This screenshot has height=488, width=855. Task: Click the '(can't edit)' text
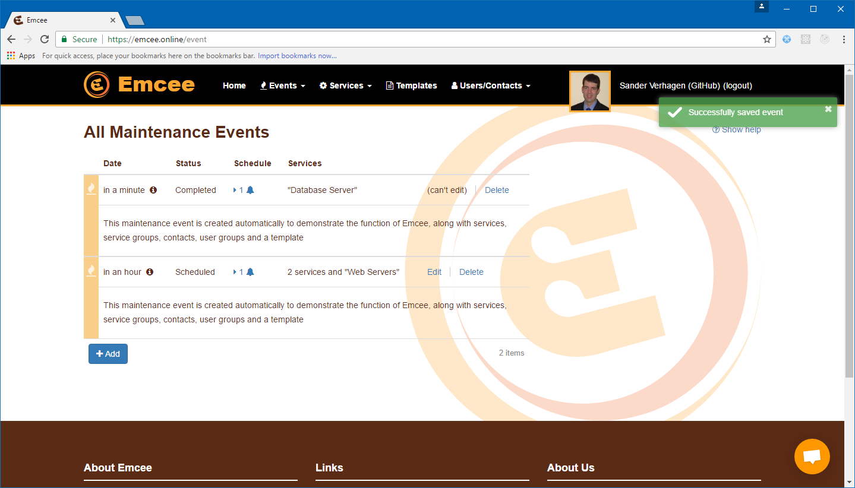[x=447, y=190]
